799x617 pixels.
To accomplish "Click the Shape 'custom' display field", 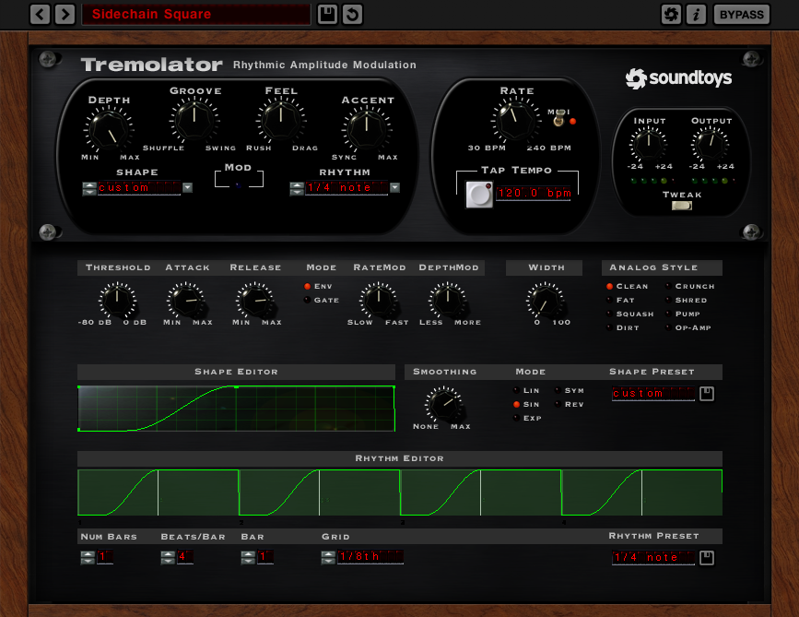I will [139, 187].
